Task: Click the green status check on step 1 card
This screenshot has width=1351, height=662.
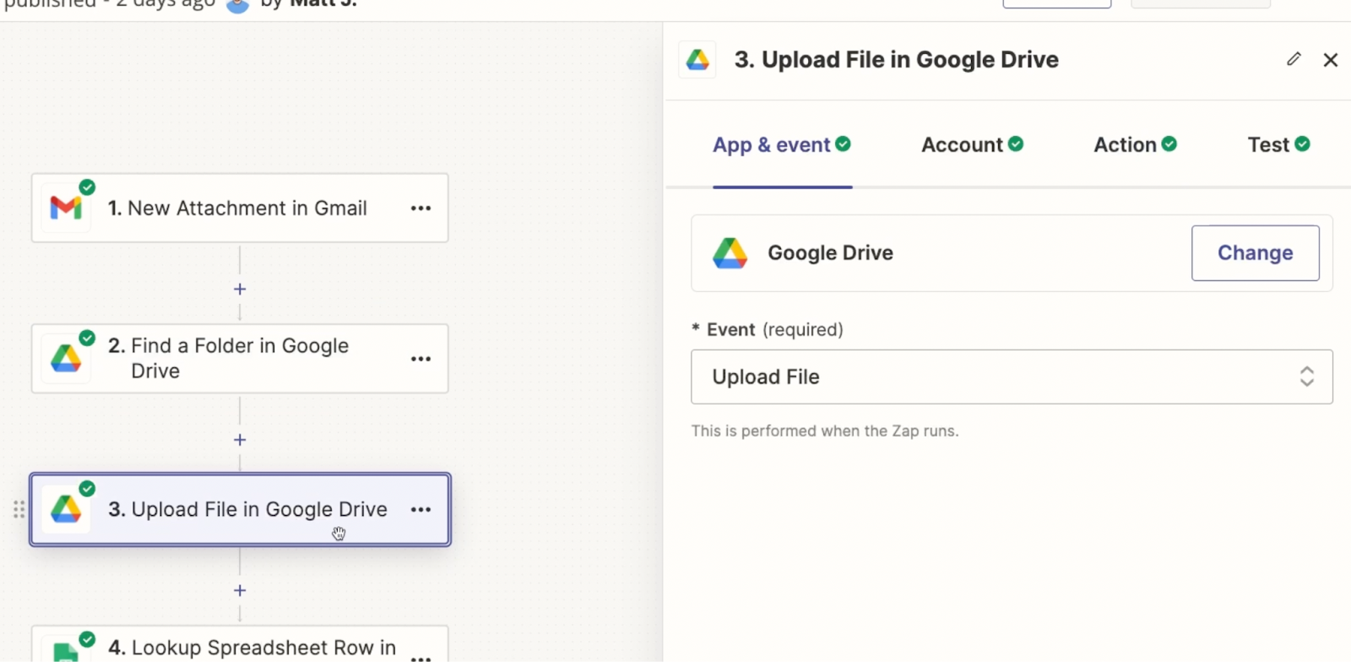Action: (87, 187)
